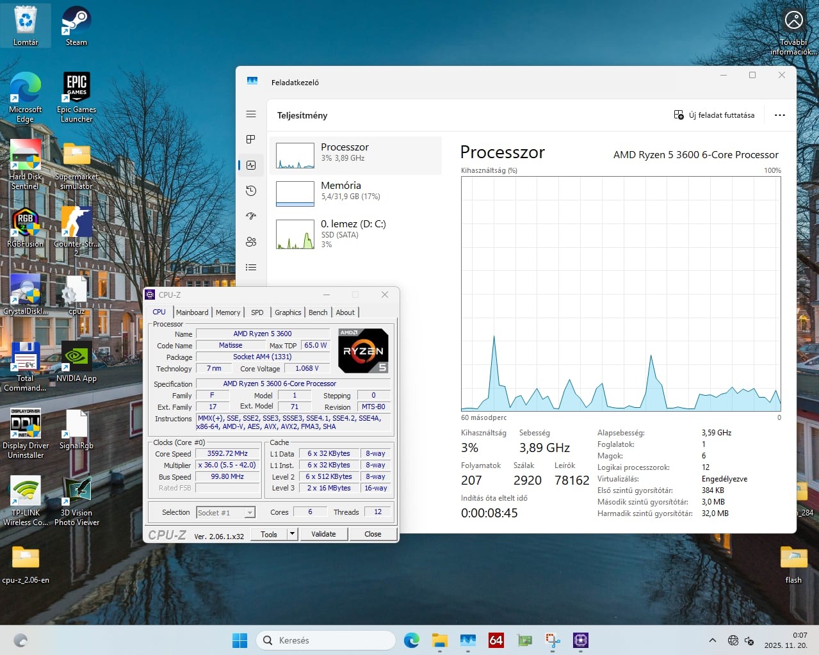Select the Display Driver Uninstaller desktop icon

tap(26, 433)
